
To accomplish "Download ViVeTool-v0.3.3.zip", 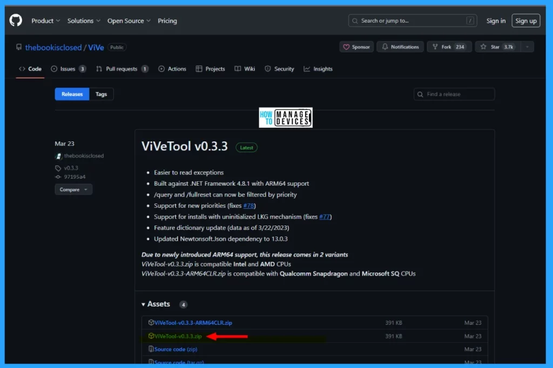I will click(x=178, y=336).
